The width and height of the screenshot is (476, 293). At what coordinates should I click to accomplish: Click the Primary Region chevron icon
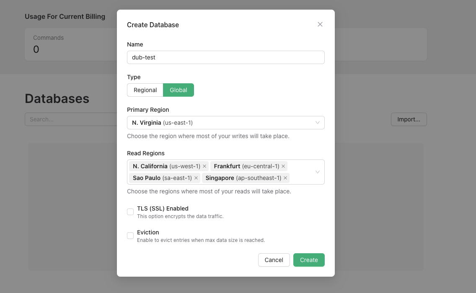pyautogui.click(x=318, y=122)
